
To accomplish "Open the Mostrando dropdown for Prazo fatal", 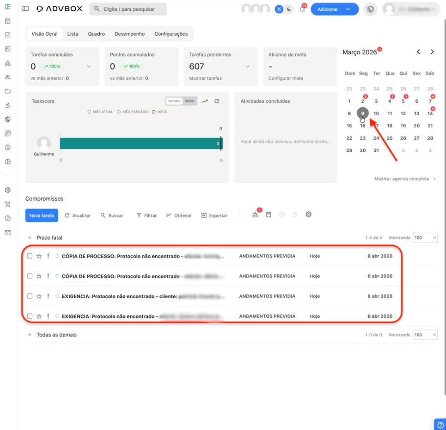I will tap(424, 238).
